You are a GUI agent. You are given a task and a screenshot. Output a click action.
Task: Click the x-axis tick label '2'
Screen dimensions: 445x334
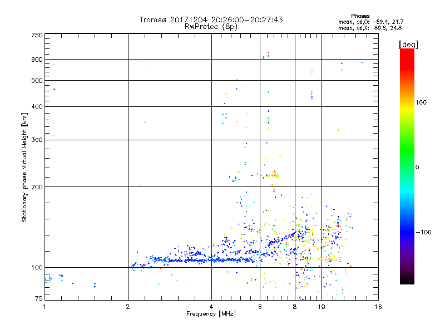tap(128, 307)
